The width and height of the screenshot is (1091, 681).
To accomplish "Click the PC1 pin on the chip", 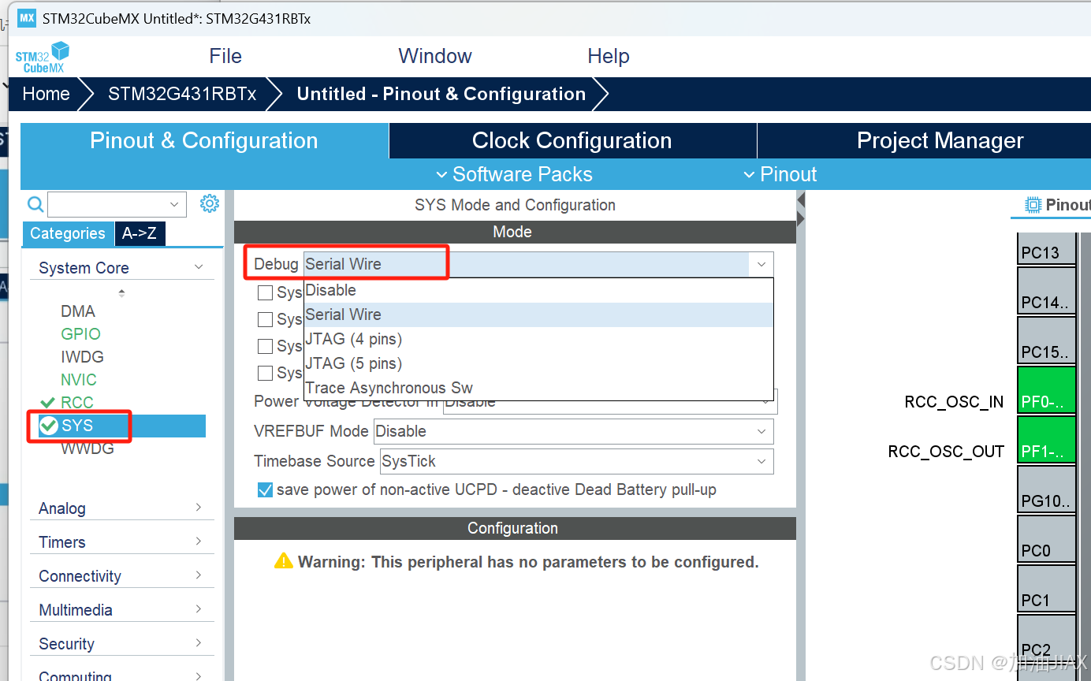I will pos(1046,589).
